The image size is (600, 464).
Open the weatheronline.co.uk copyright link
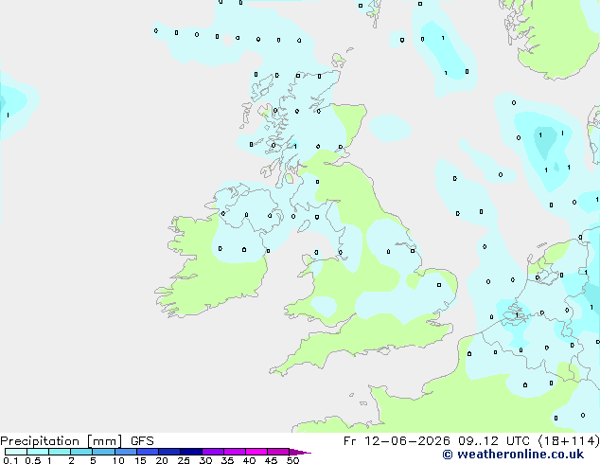tap(513, 455)
